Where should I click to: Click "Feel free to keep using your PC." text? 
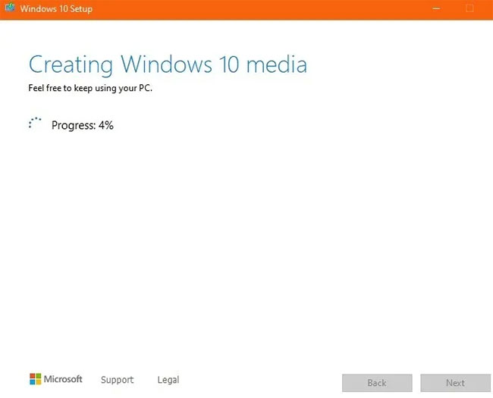[x=90, y=88]
